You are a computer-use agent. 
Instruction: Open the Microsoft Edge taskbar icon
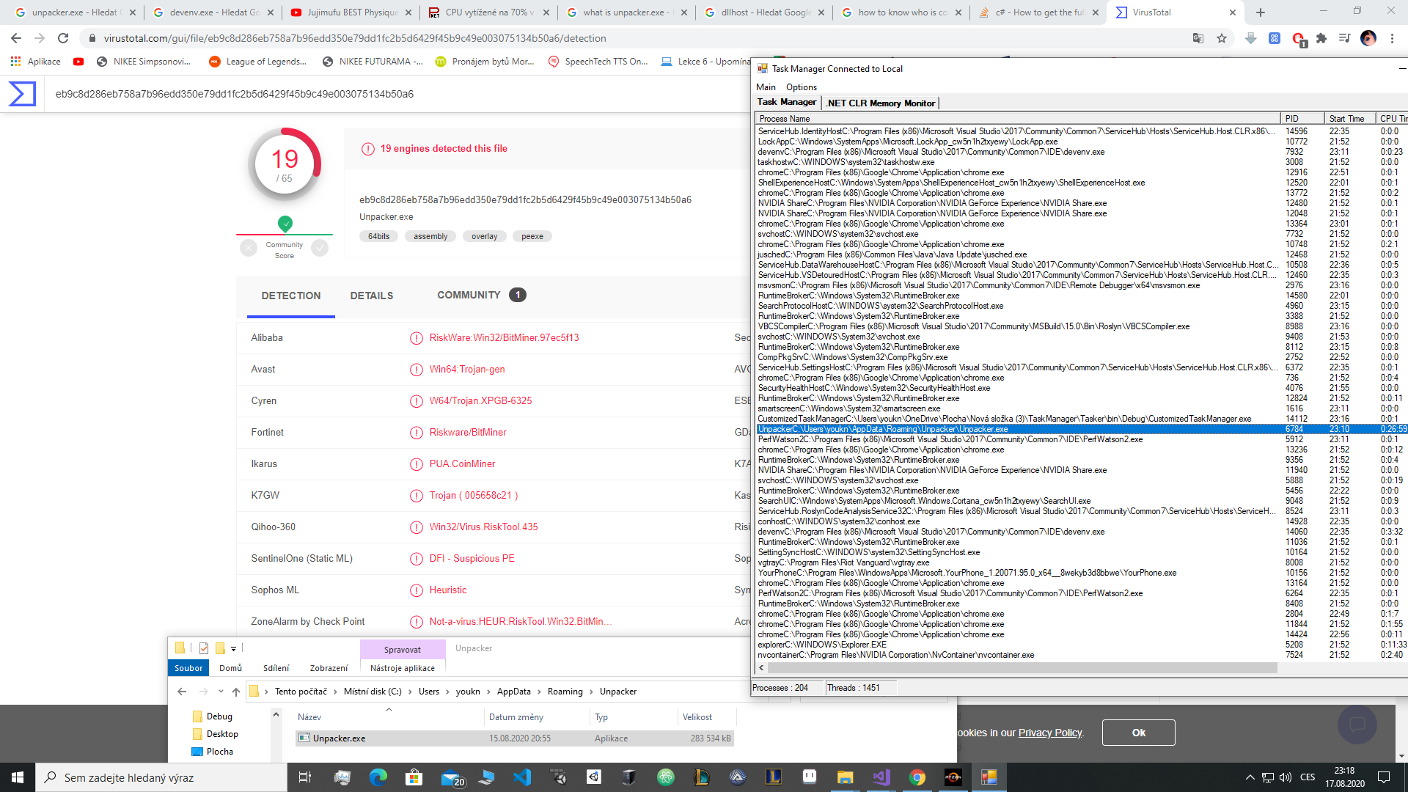tap(378, 777)
